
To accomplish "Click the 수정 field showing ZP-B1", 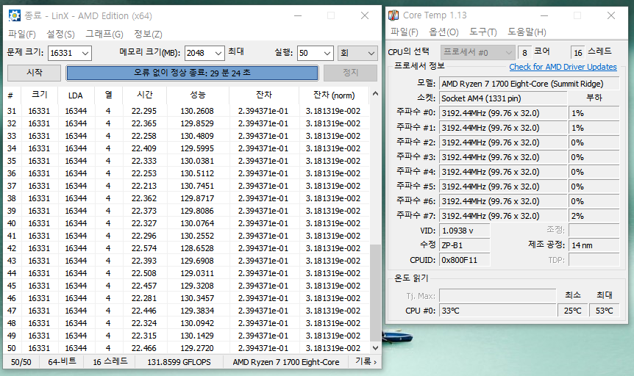I will 465,245.
